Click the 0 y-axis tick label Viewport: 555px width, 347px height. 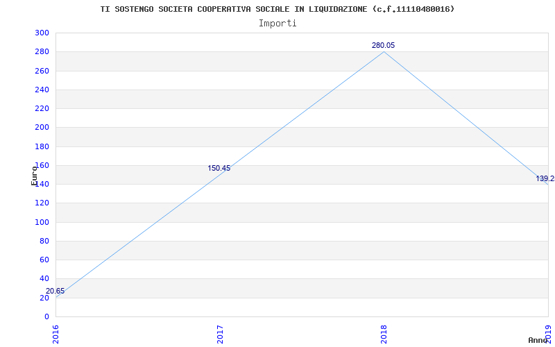click(x=46, y=316)
